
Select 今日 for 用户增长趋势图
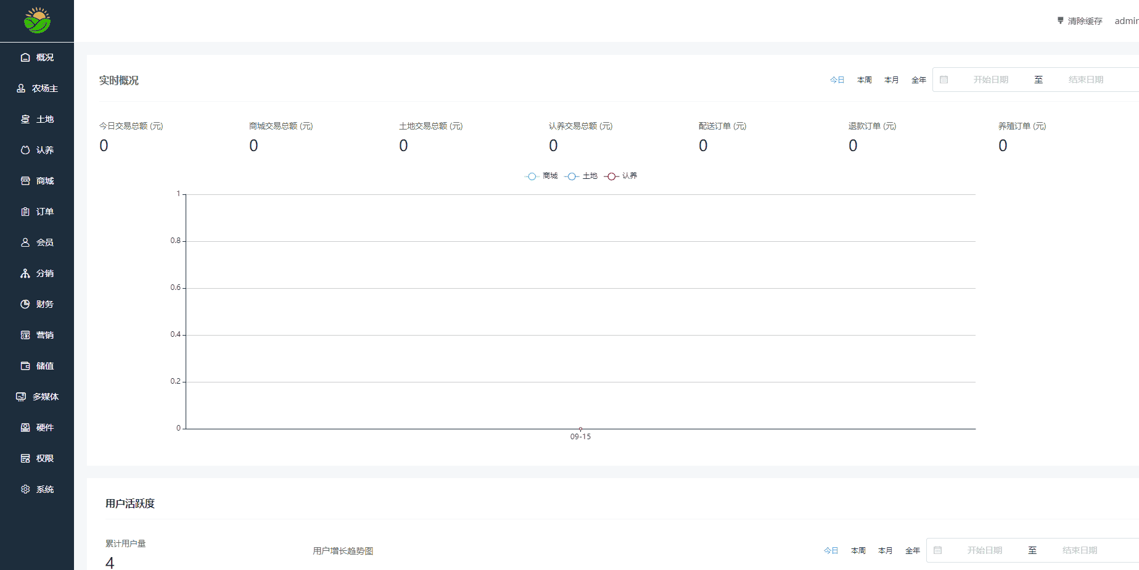(831, 551)
